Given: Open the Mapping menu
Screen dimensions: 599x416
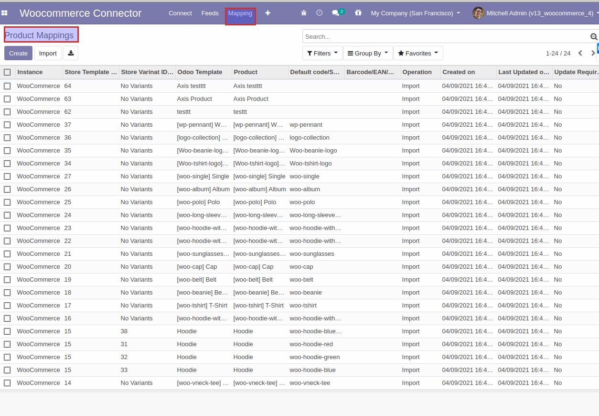Looking at the screenshot, I should 240,13.
